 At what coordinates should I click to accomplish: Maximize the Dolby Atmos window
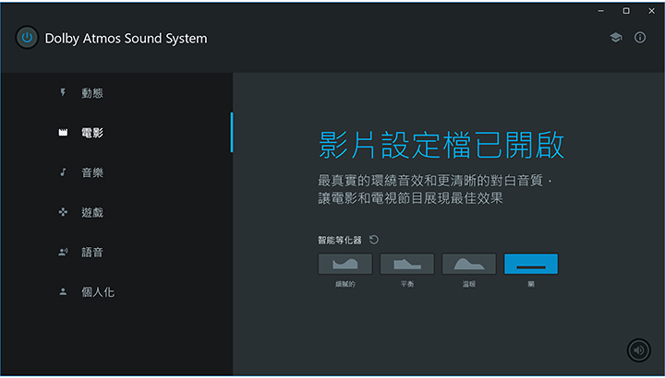coord(626,11)
